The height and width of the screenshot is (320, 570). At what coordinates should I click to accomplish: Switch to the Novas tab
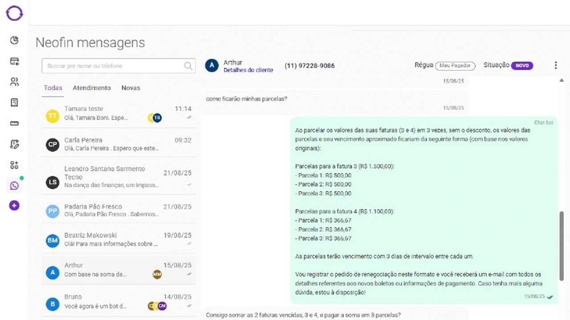coord(130,88)
